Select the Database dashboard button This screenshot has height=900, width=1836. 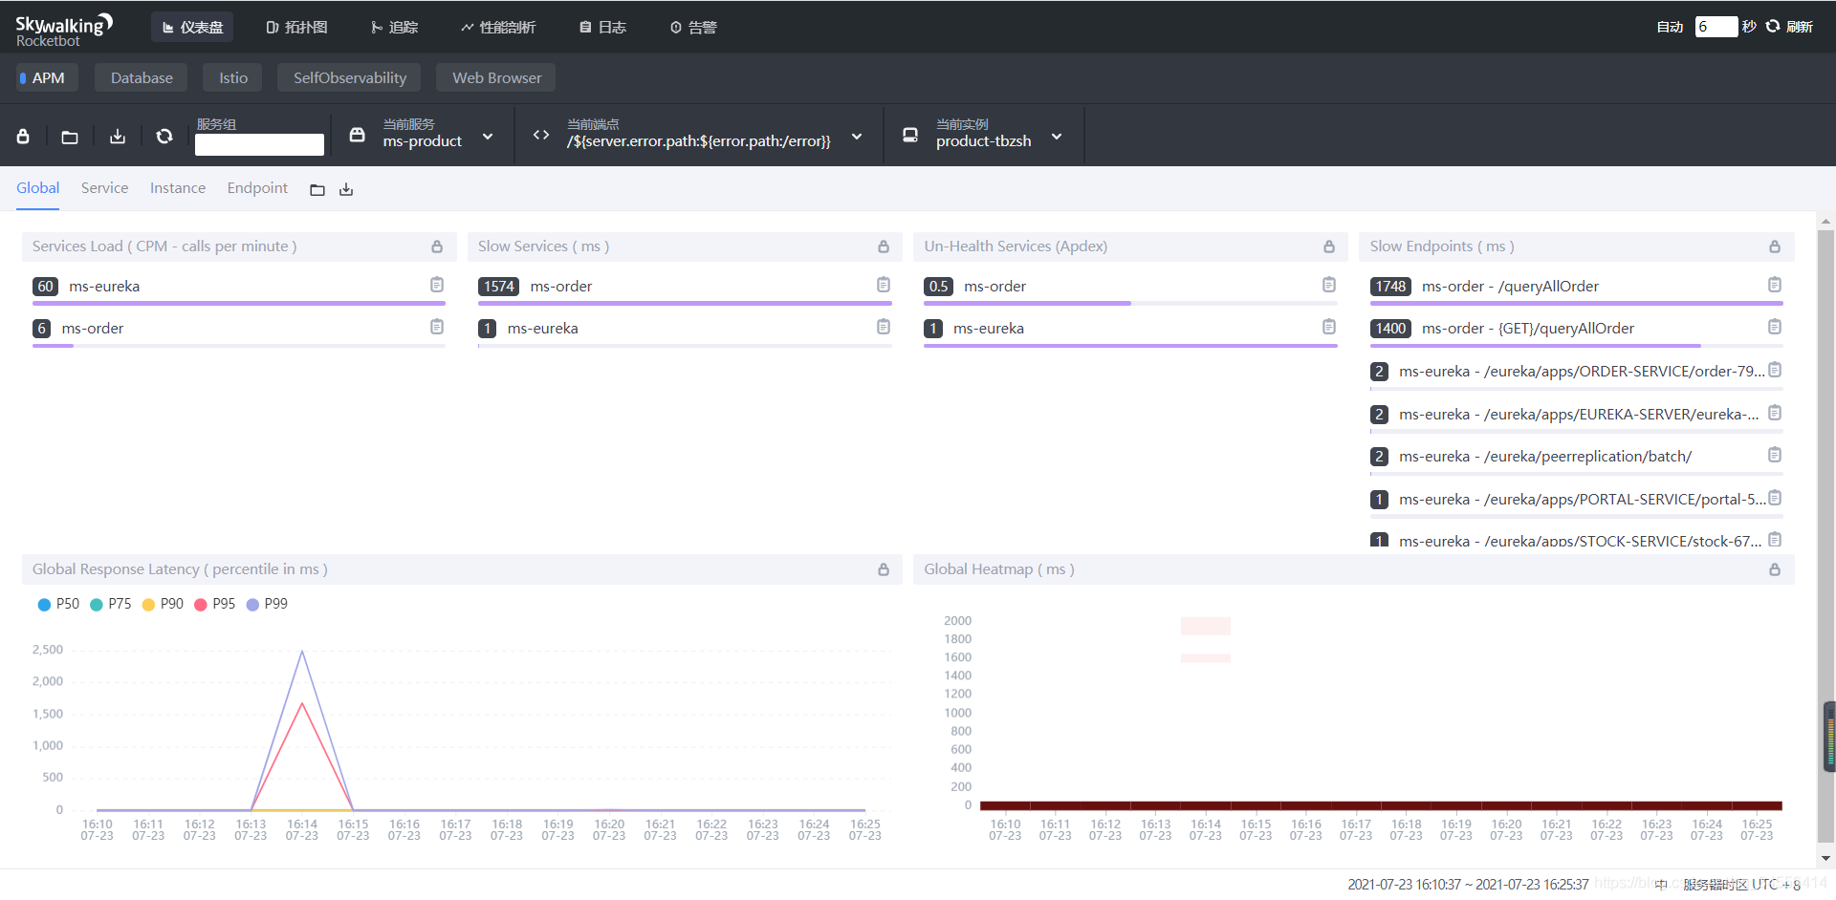(142, 77)
